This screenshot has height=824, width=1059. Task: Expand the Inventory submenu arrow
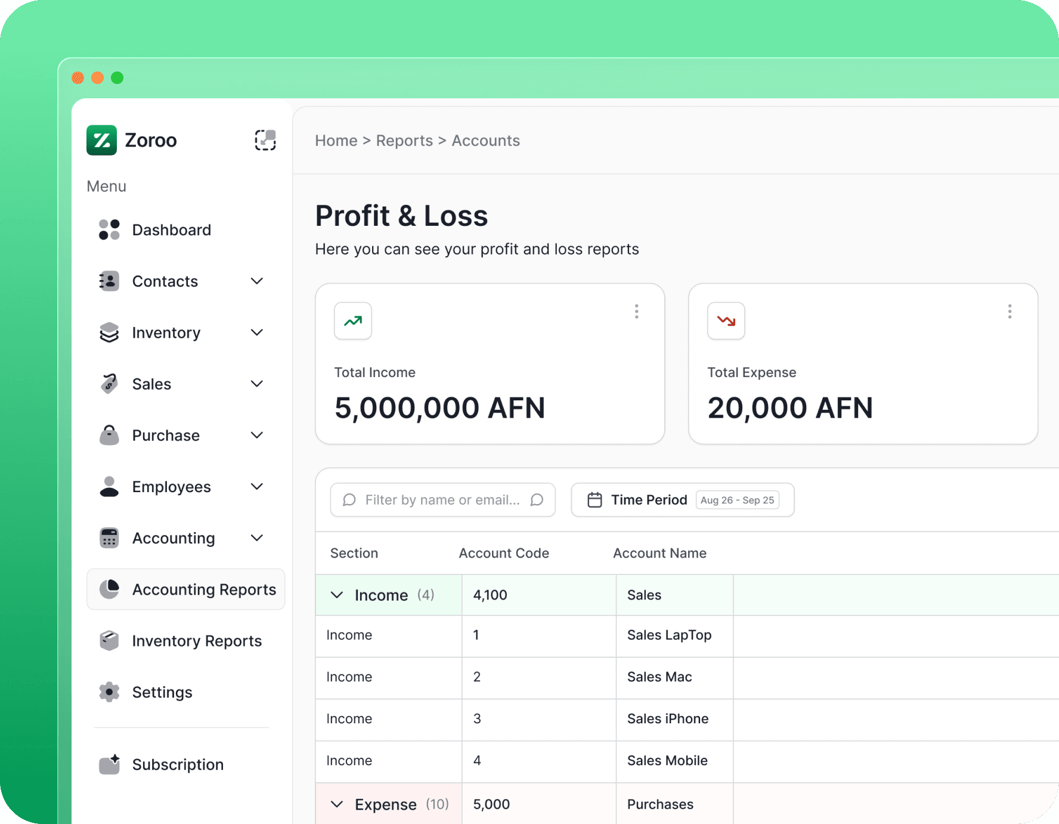257,332
